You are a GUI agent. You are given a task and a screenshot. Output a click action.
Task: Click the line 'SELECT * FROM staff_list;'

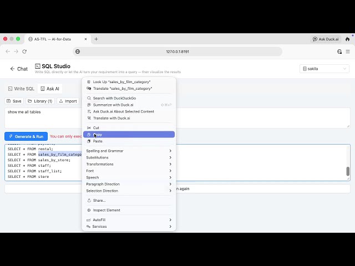[x=34, y=171]
